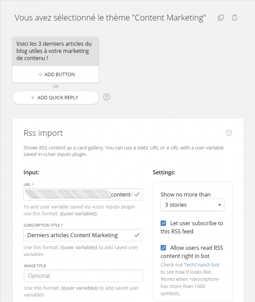Click the Image Title optional field

pyautogui.click(x=83, y=276)
